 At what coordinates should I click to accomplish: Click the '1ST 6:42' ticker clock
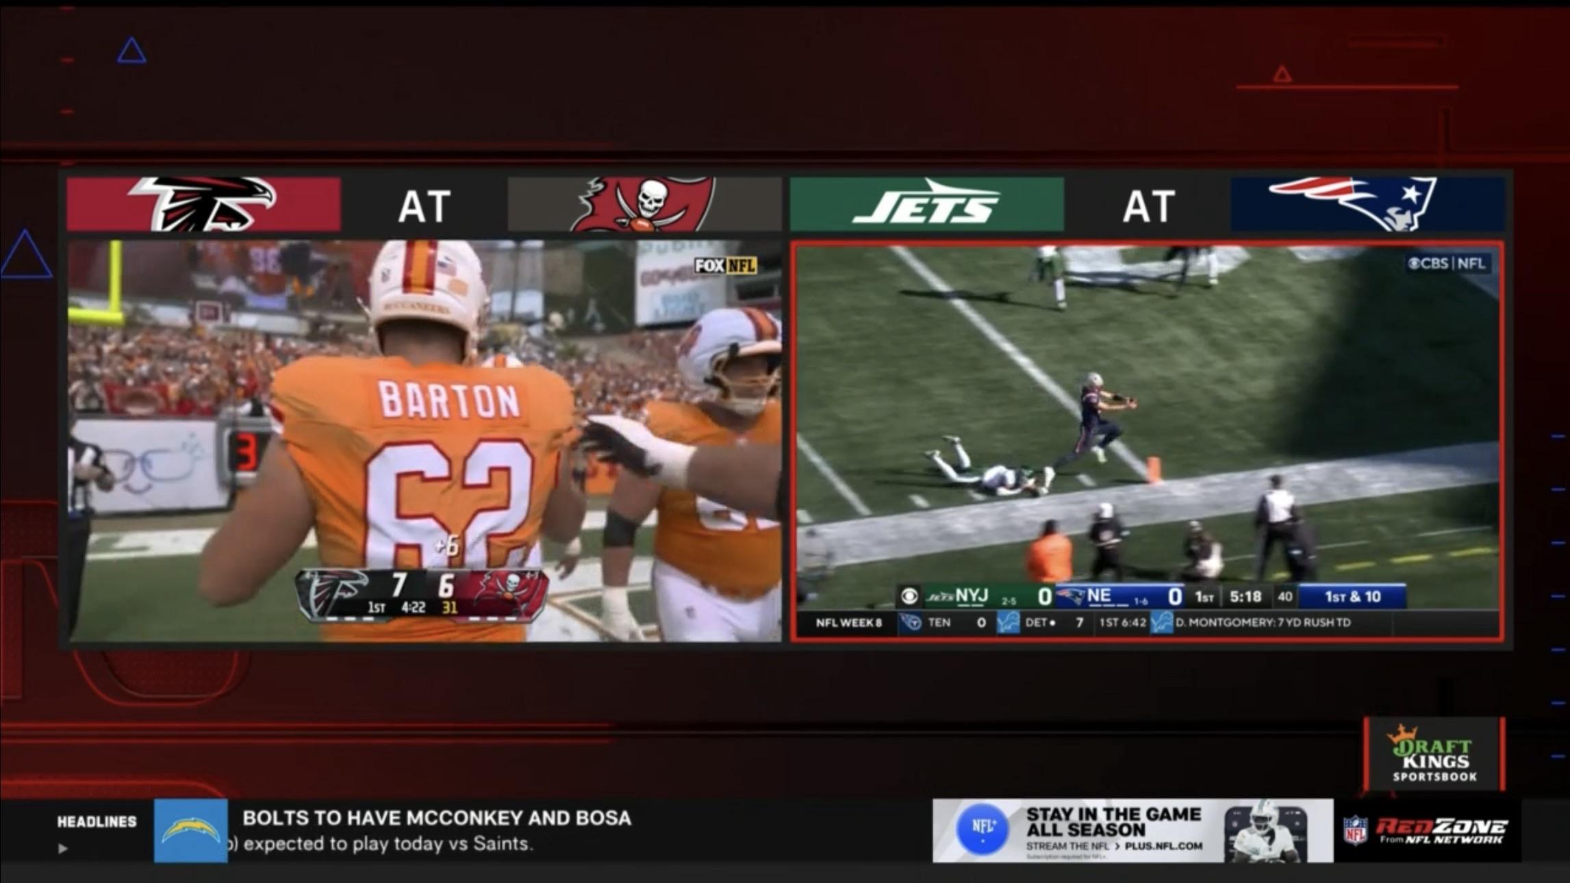(1122, 623)
